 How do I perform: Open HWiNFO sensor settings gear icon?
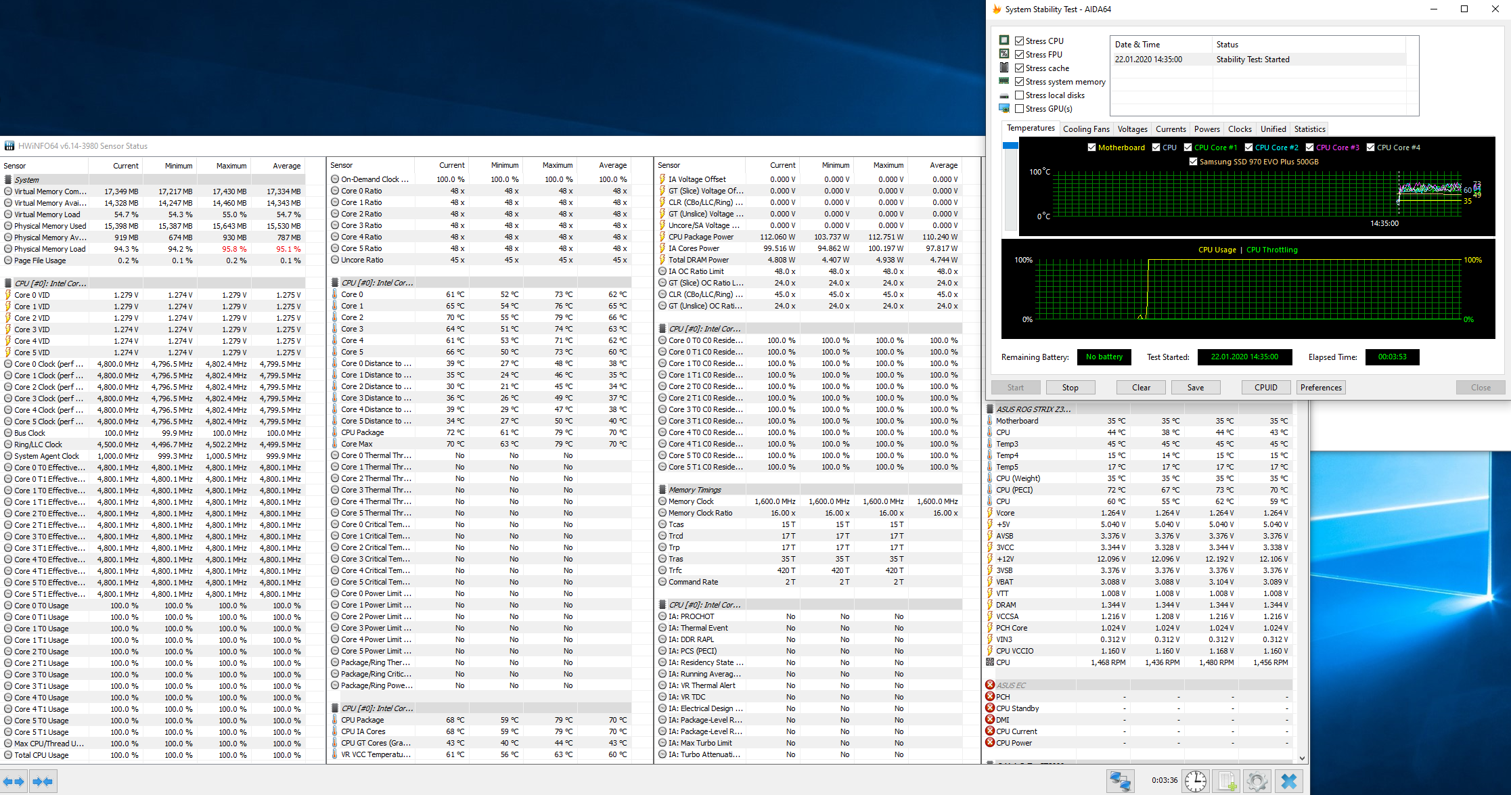1257,781
